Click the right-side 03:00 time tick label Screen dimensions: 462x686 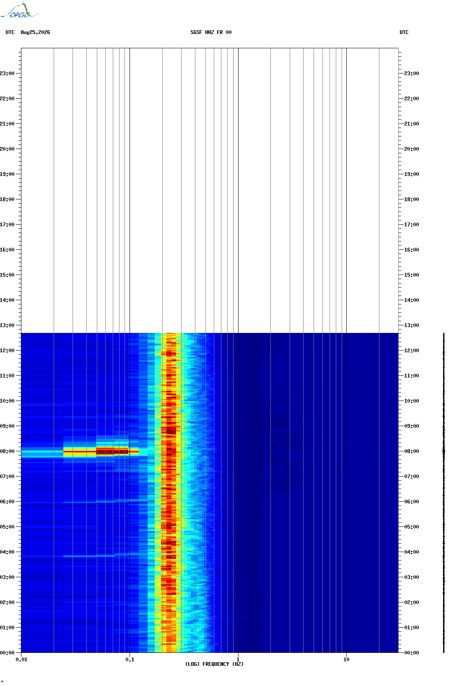click(x=411, y=577)
